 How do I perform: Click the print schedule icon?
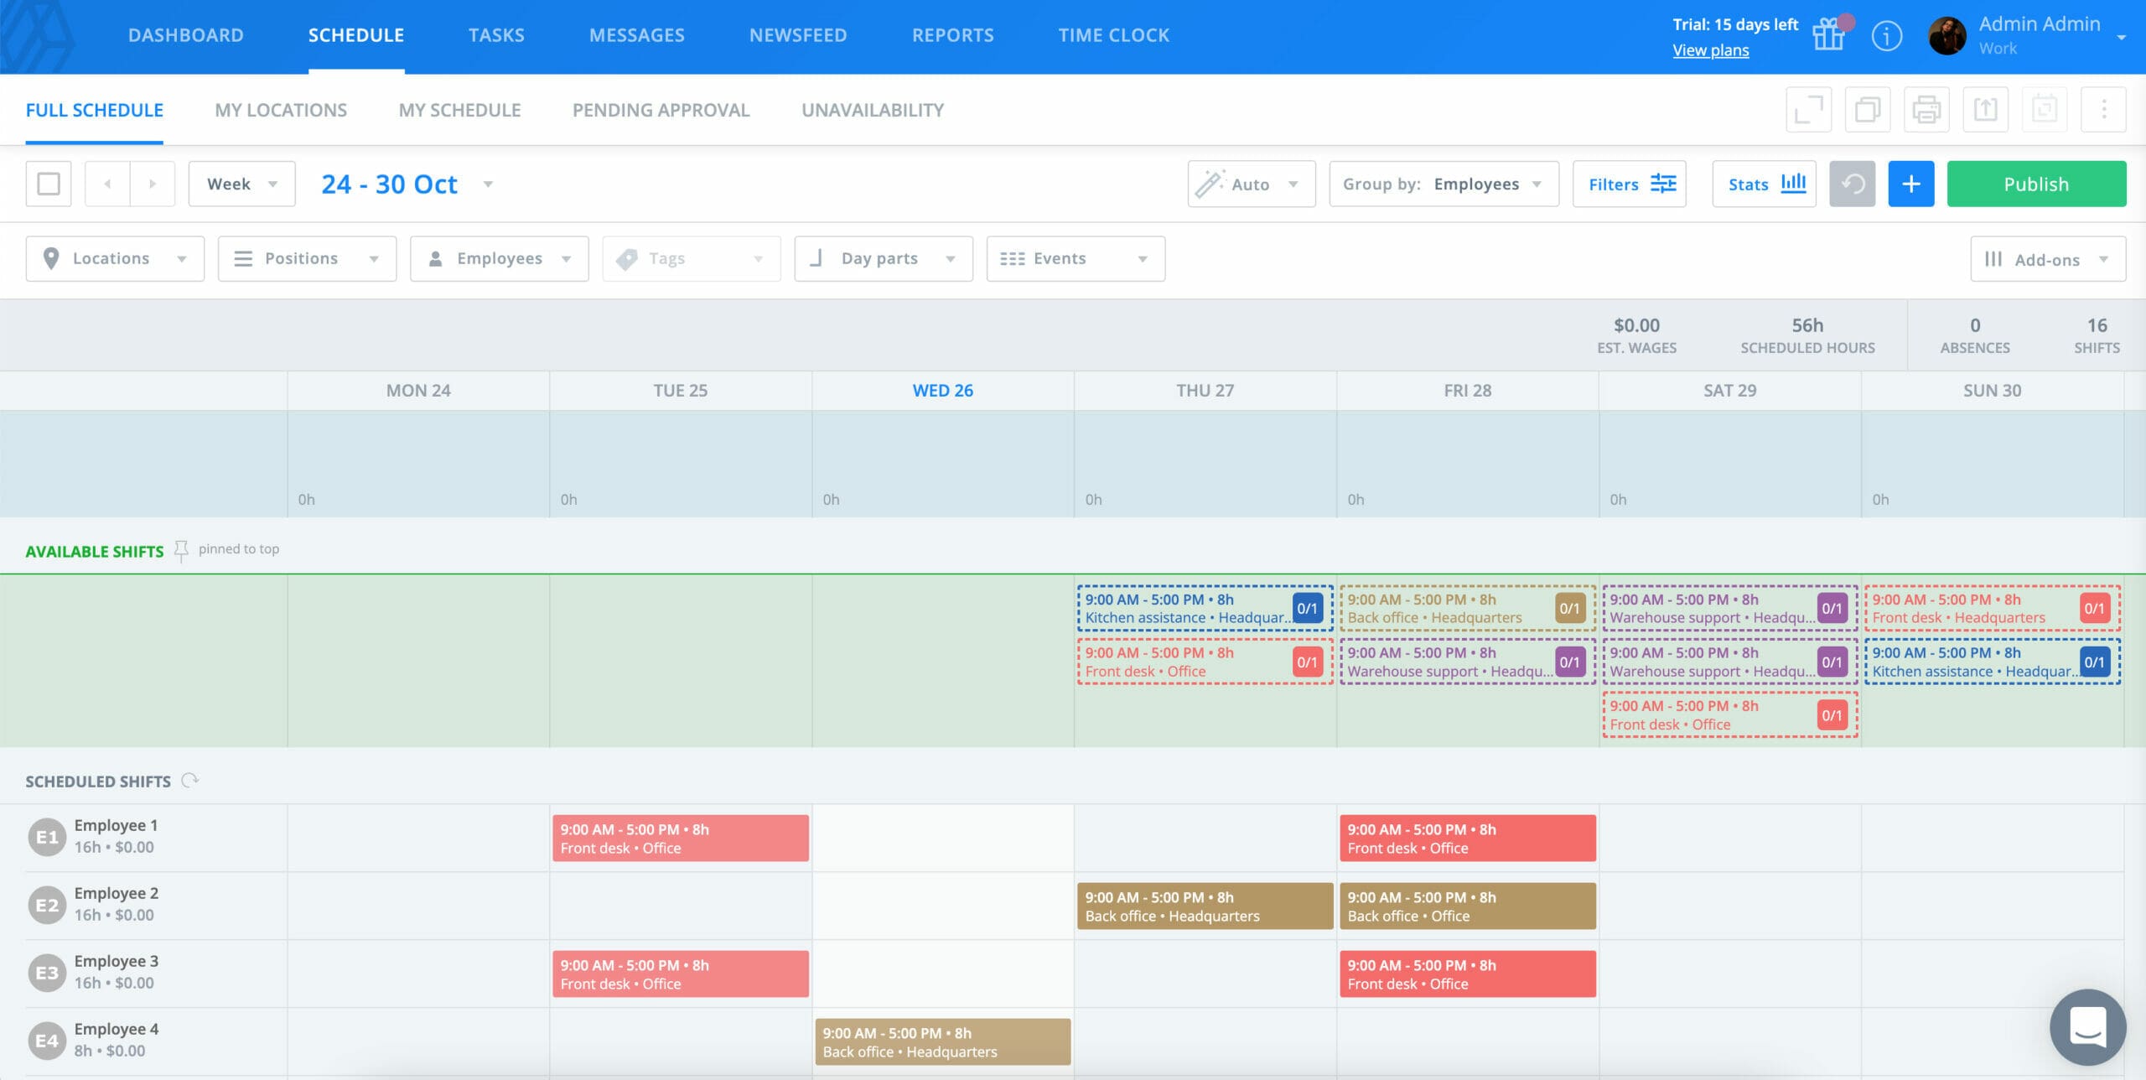coord(1926,109)
